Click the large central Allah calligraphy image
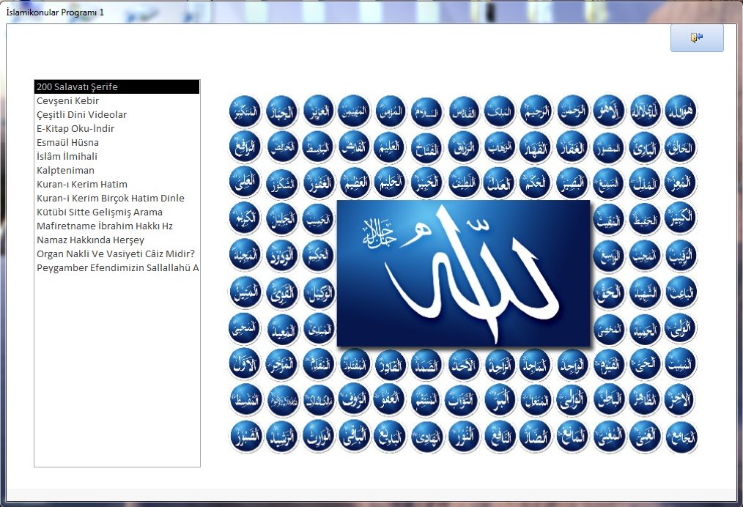This screenshot has height=507, width=743. [x=463, y=273]
